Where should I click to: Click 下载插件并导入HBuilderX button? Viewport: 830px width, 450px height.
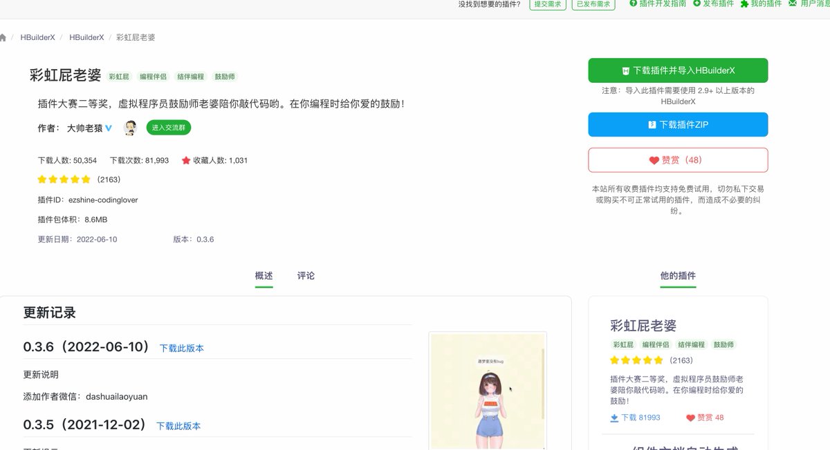[x=678, y=70]
